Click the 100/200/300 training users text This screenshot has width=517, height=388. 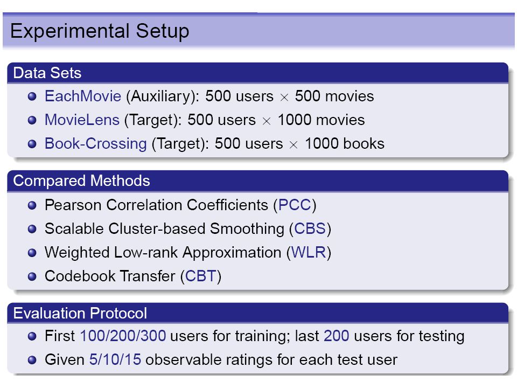[x=123, y=336]
